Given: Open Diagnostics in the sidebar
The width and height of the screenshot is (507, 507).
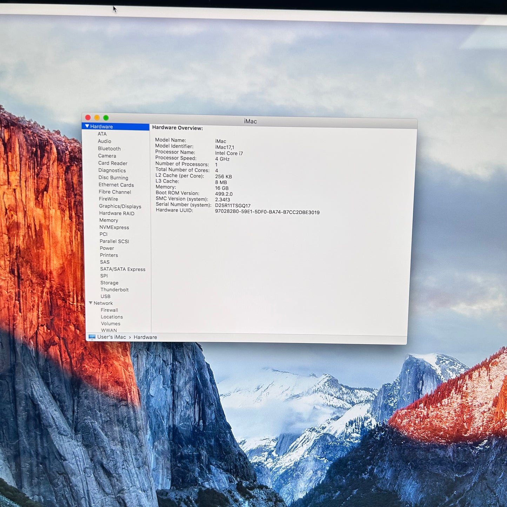Looking at the screenshot, I should point(112,170).
